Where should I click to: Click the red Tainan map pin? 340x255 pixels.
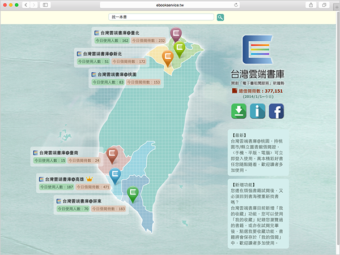[x=112, y=155]
